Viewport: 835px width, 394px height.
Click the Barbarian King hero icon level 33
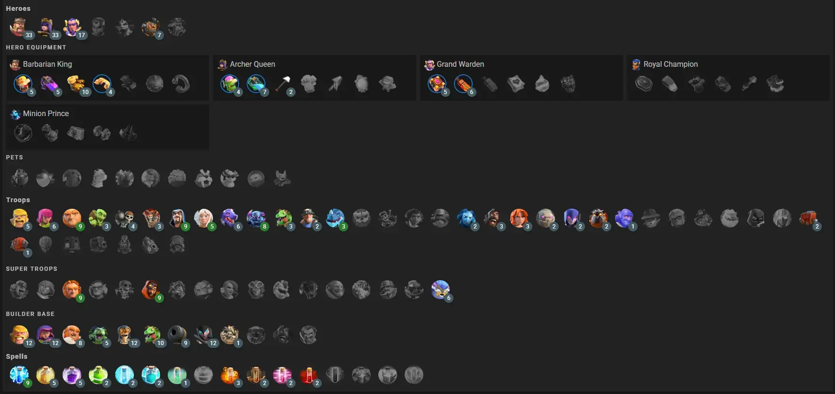click(19, 27)
